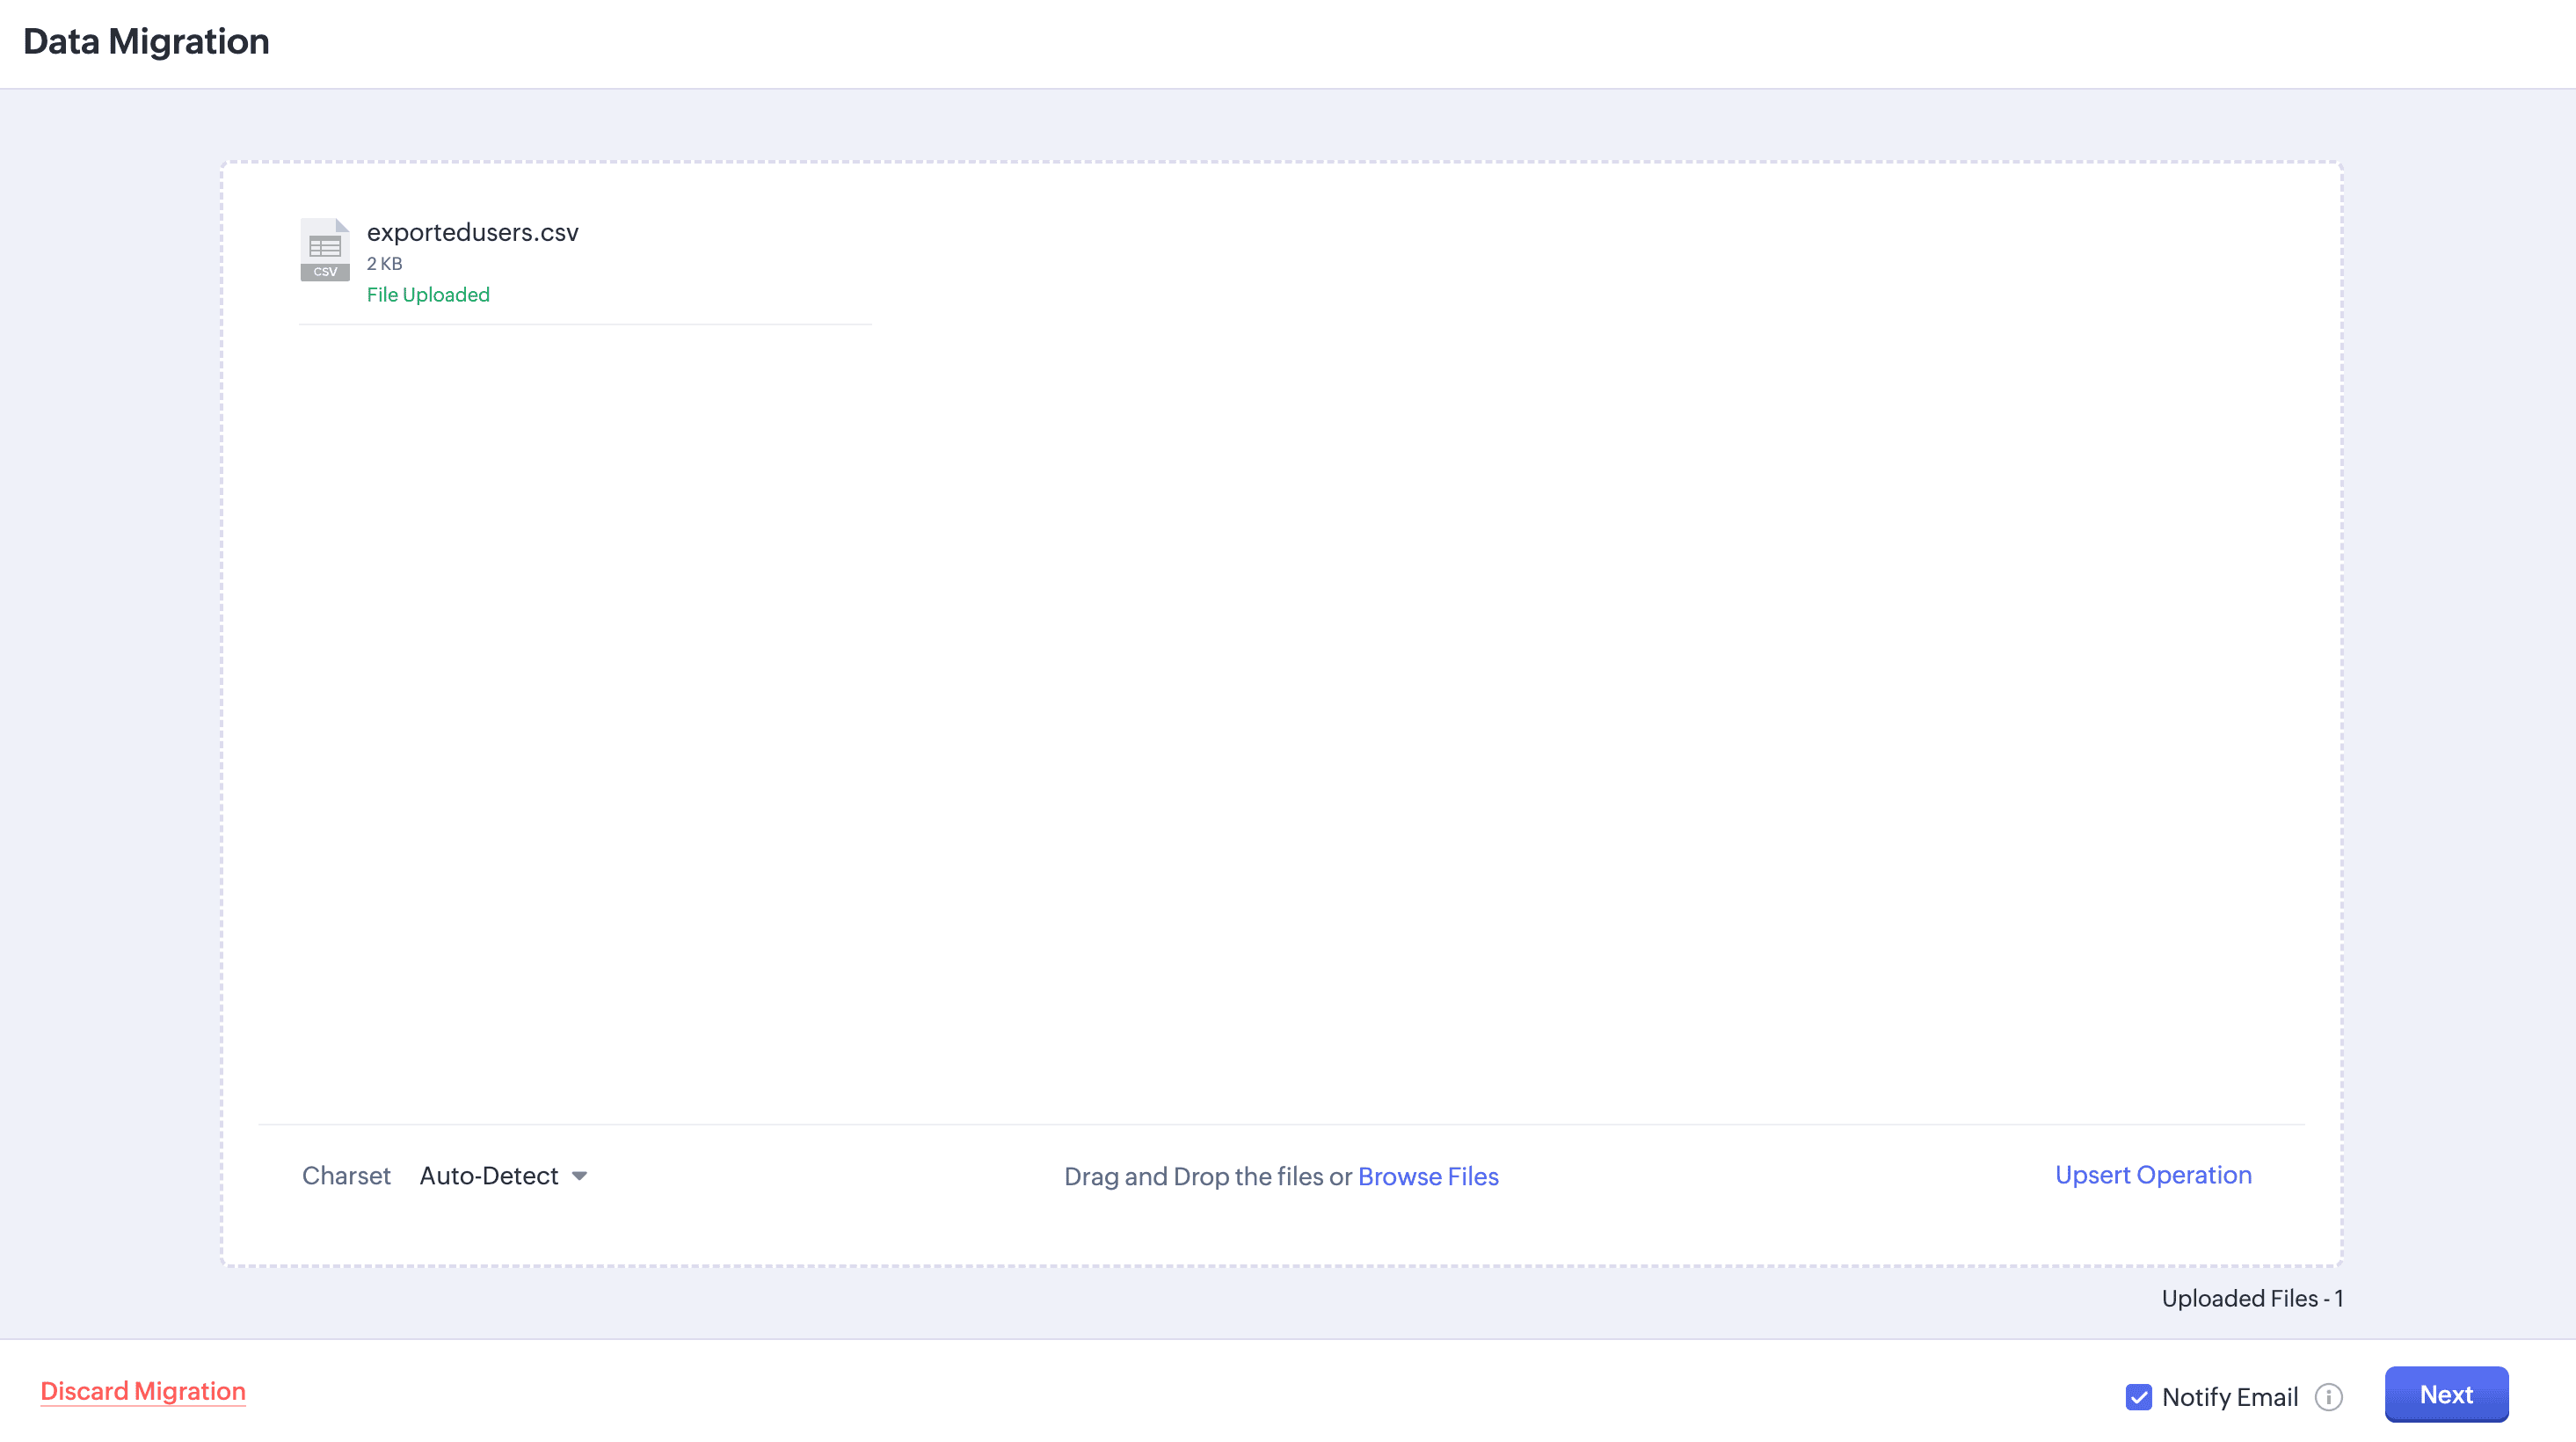This screenshot has width=2576, height=1442.
Task: Click the Uploaded Files - 1 counter
Action: point(2251,1298)
